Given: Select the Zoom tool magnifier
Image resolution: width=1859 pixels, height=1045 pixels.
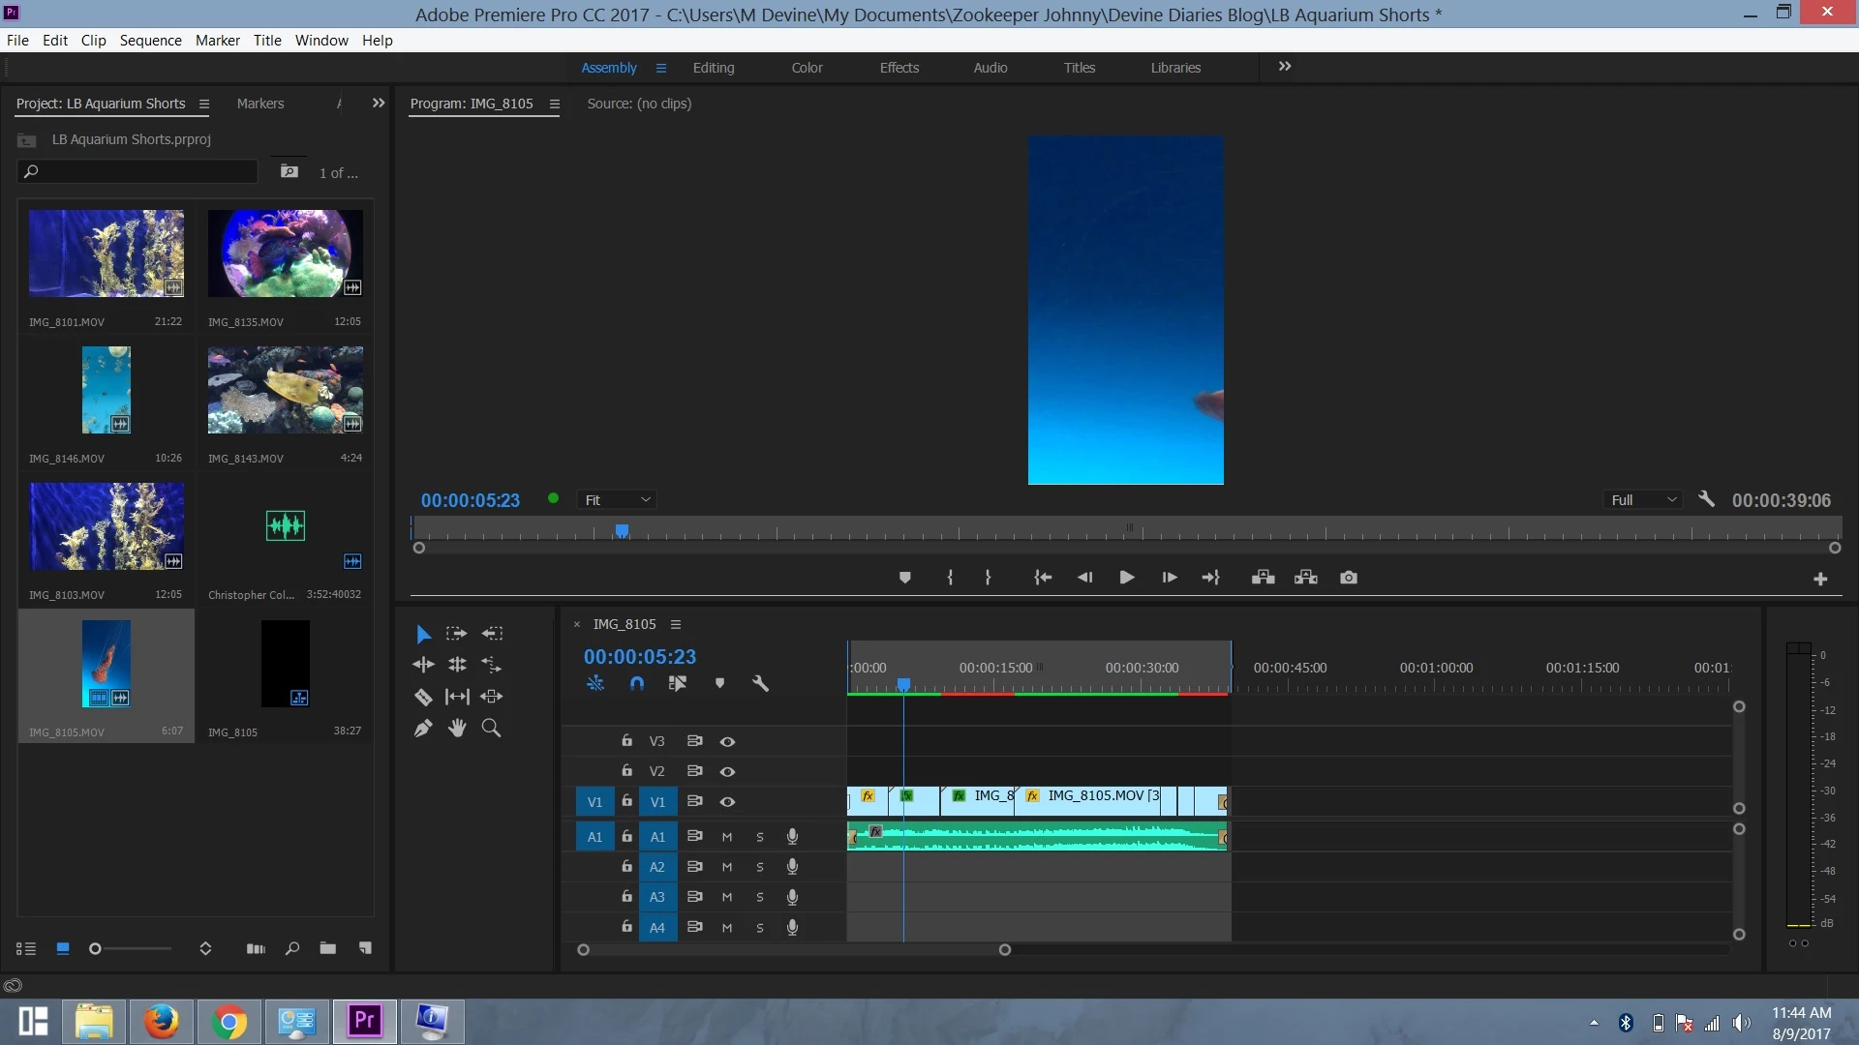Looking at the screenshot, I should point(491,729).
